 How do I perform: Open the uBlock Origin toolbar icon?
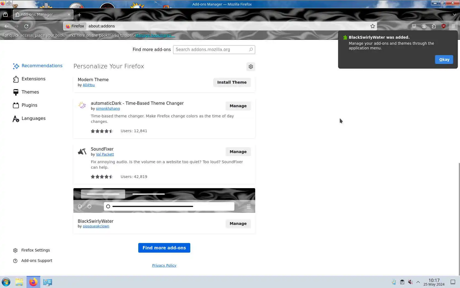point(444,26)
